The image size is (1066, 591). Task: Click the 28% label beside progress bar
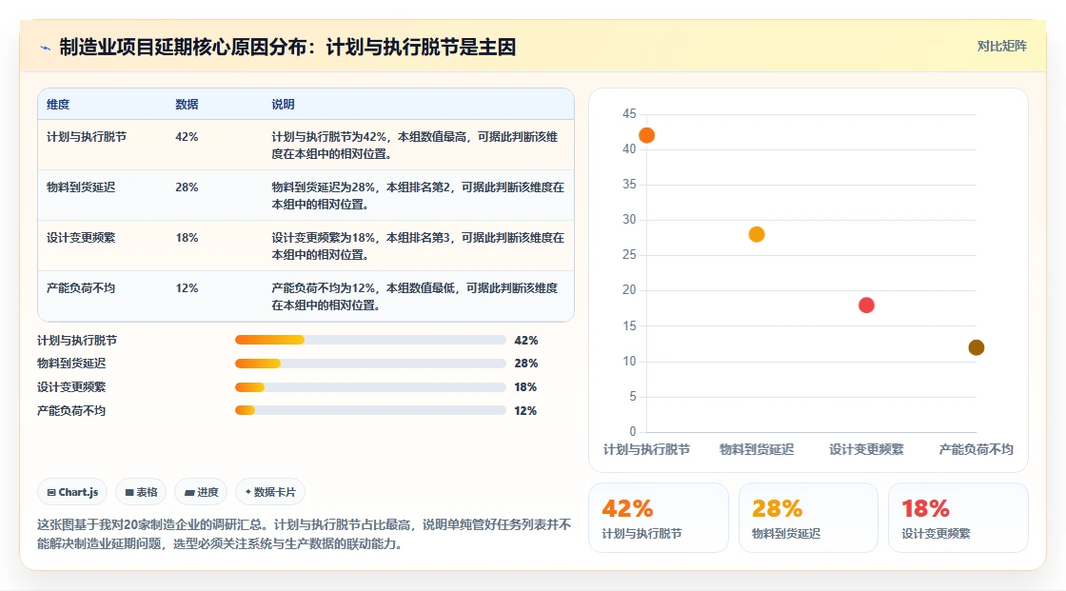tap(526, 364)
